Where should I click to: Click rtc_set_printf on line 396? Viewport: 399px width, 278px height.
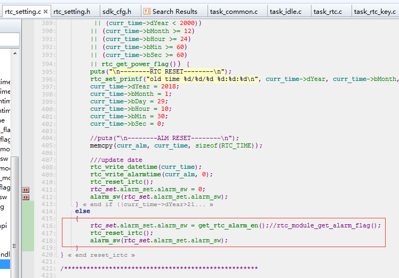(x=116, y=79)
